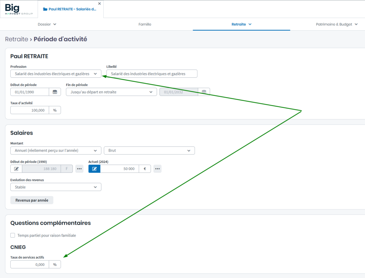Switch to the Famille tab
Image resolution: width=365 pixels, height=278 pixels.
(x=145, y=24)
